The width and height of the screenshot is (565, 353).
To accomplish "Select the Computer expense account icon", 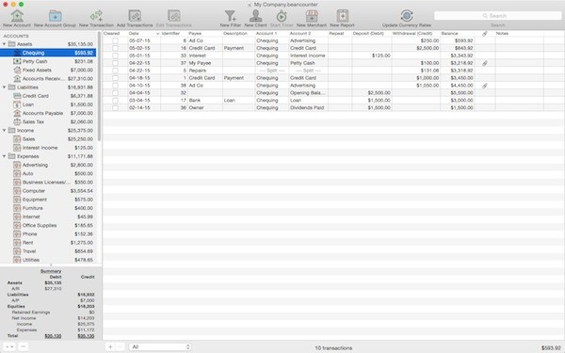I will [x=17, y=191].
